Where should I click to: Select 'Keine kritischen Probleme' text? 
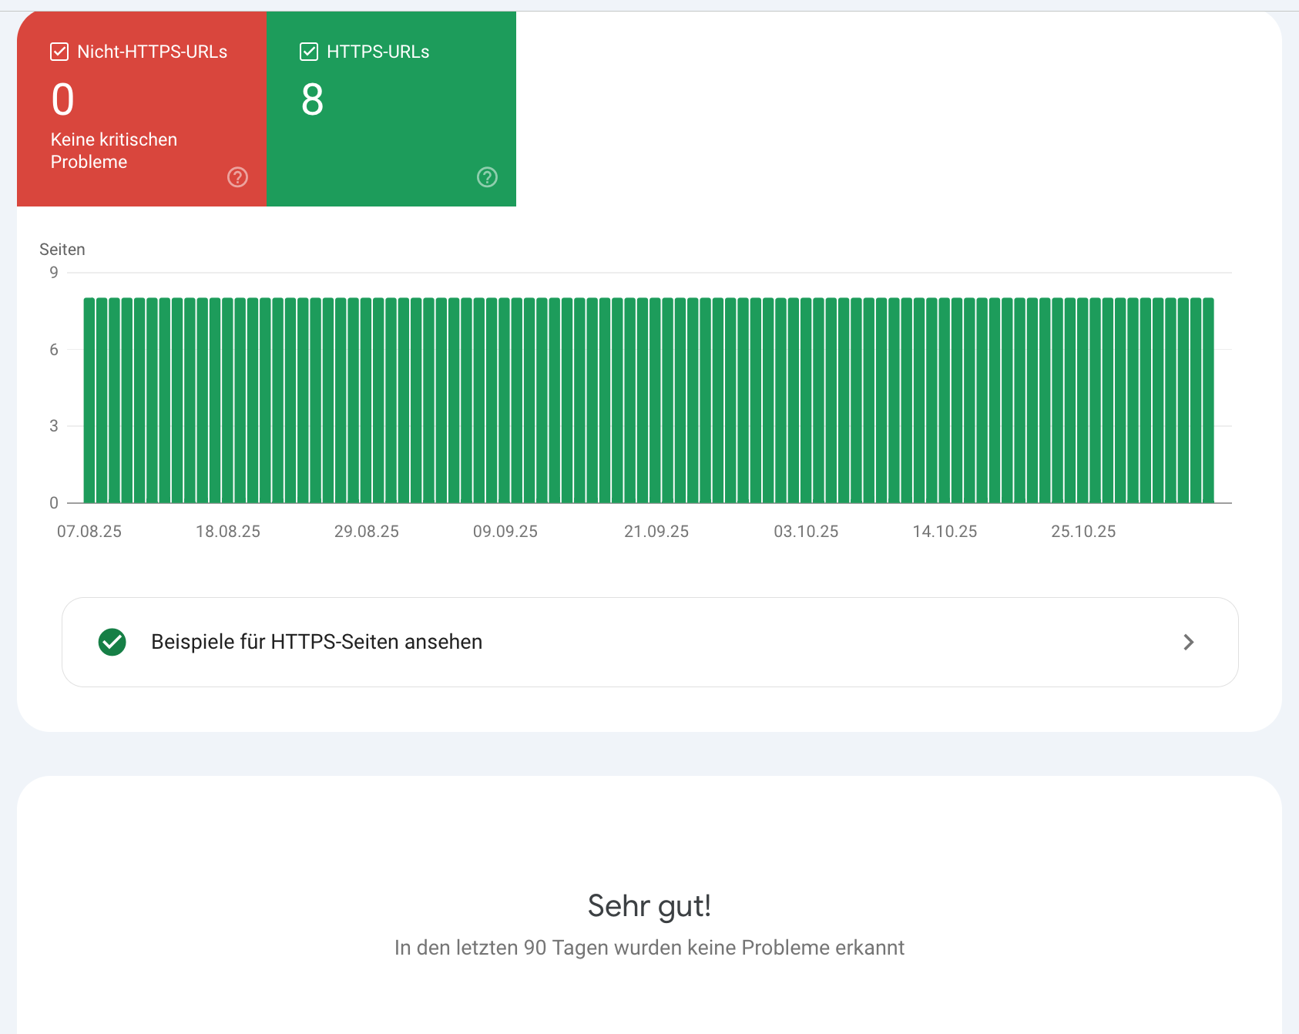click(114, 150)
